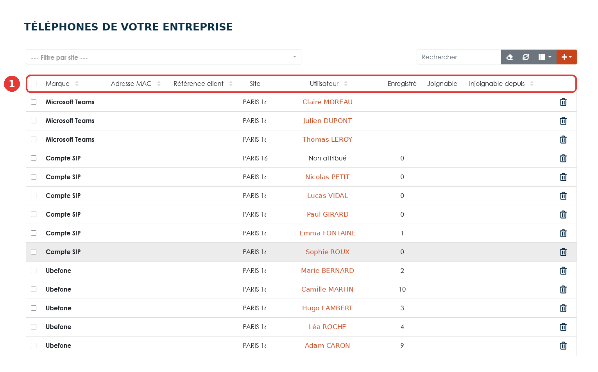The width and height of the screenshot is (598, 372).
Task: Delete the Claire MOREAU phone row
Action: pos(563,102)
